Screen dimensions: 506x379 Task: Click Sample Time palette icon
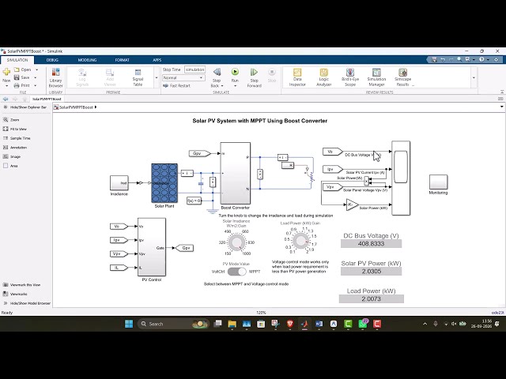pyautogui.click(x=6, y=138)
